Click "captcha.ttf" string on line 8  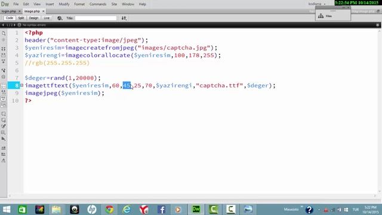220,85
